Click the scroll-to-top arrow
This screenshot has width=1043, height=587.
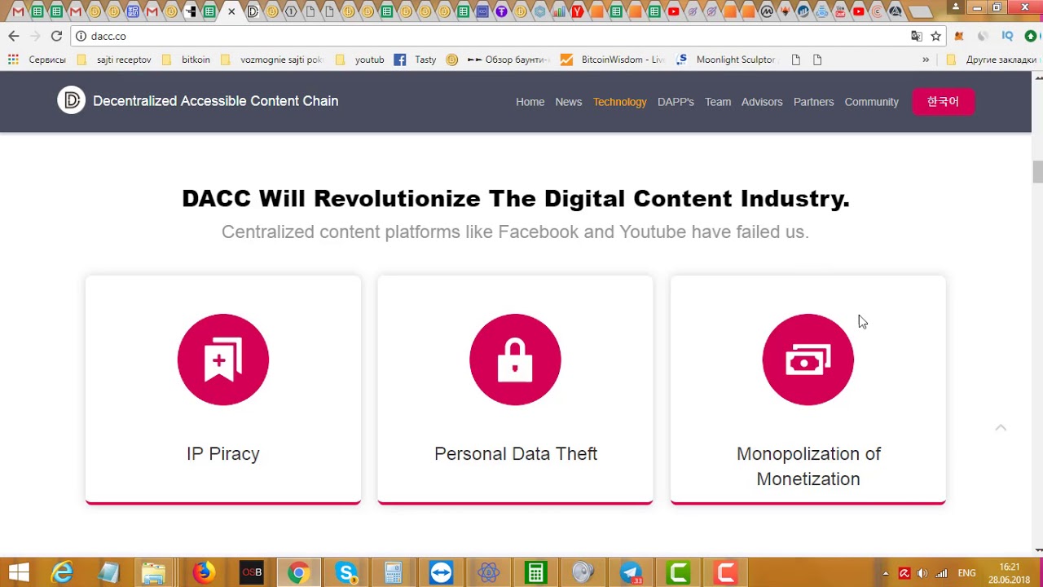(x=1001, y=427)
